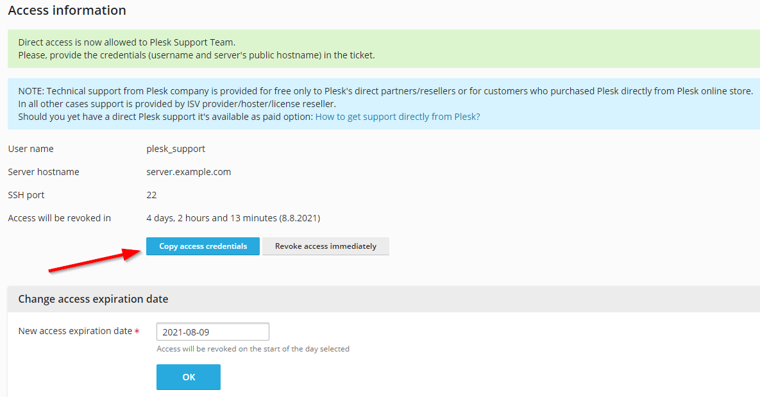Click the Access will be revoked in label
This screenshot has width=760, height=397.
pyautogui.click(x=59, y=217)
